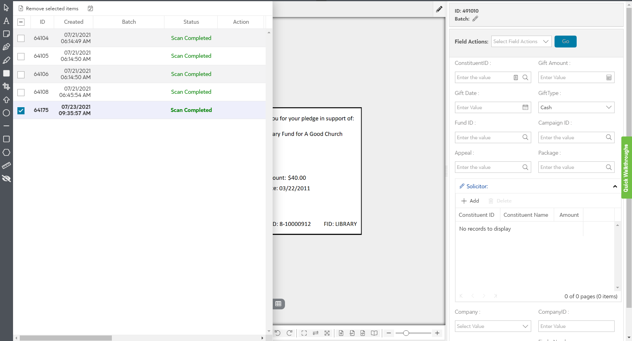Sort by the Status column header
Viewport: 632px width, 341px height.
coord(191,22)
